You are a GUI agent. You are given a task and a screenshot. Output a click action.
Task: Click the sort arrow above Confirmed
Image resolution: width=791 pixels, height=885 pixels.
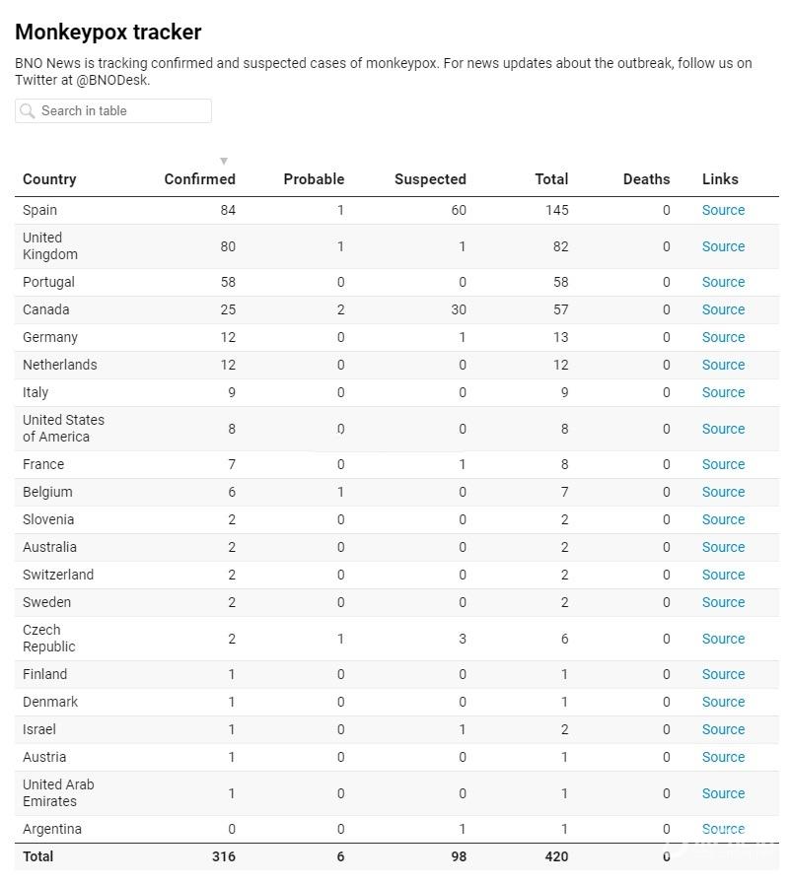(224, 162)
